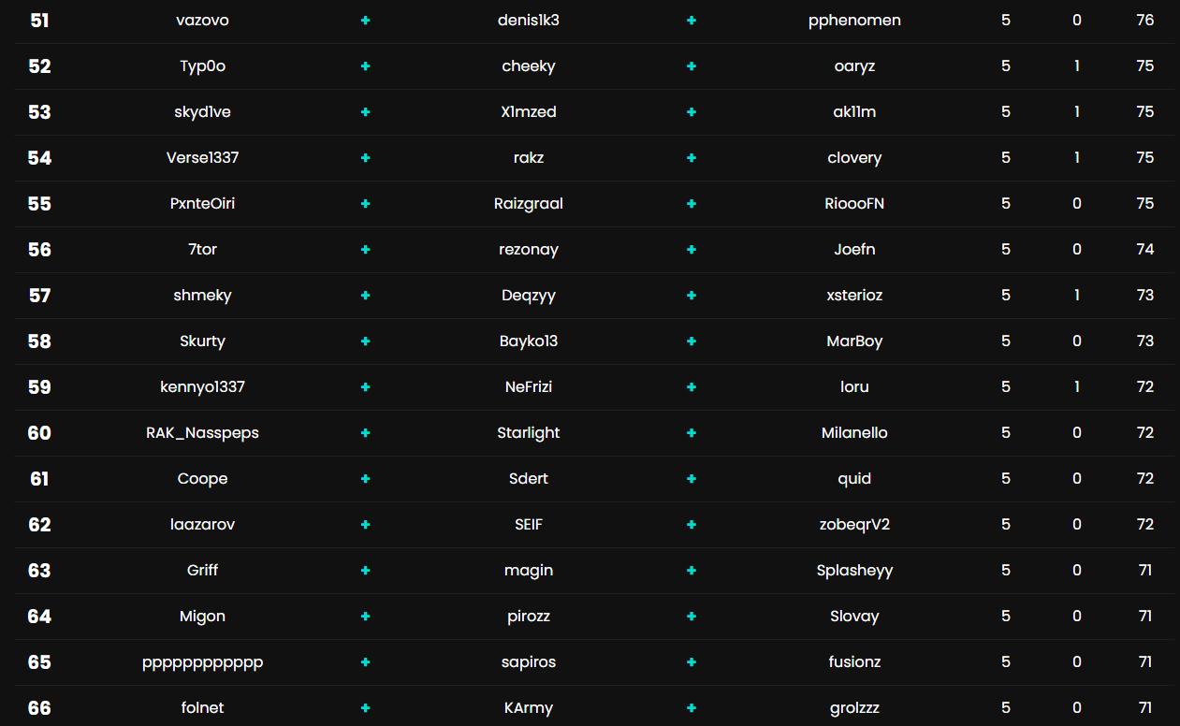
Task: Click plus icon between Skurty and Bayko13
Action: pos(366,341)
